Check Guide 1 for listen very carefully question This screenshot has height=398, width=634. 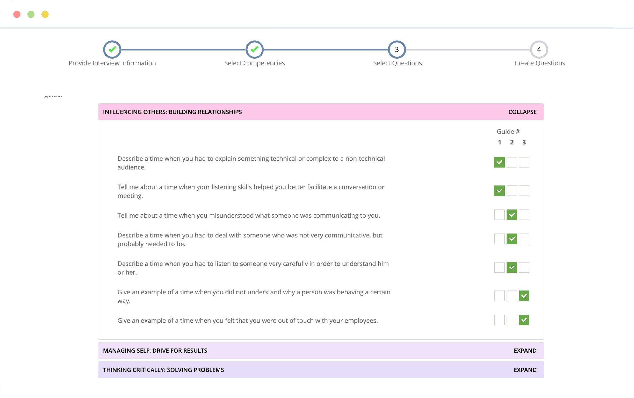[499, 267]
